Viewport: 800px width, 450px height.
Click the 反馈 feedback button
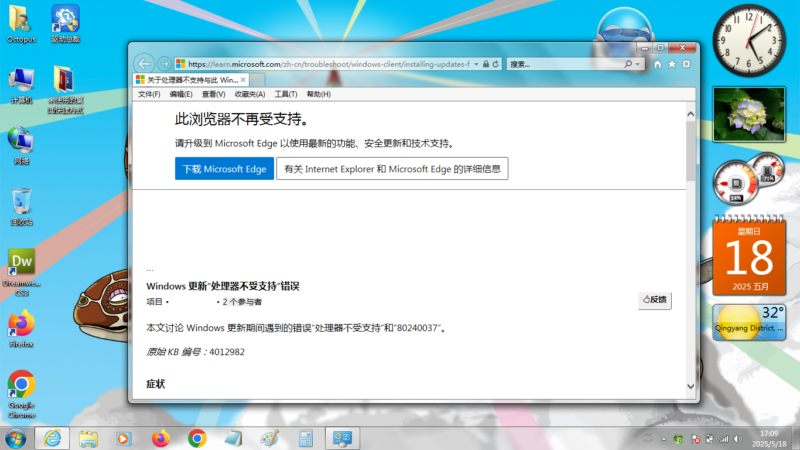coord(655,300)
